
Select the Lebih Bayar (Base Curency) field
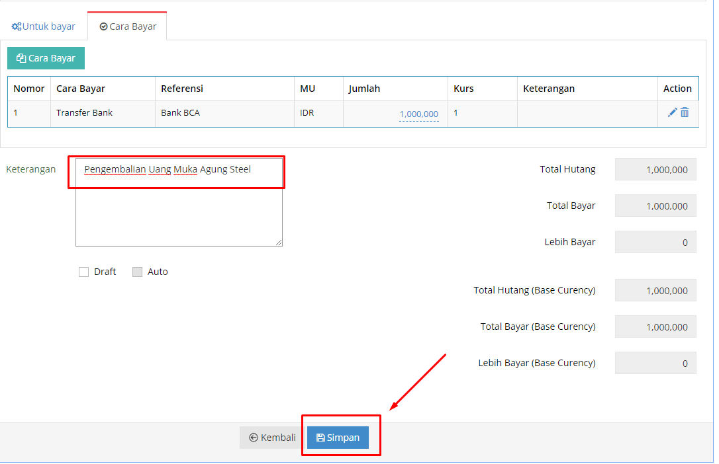[x=655, y=364]
